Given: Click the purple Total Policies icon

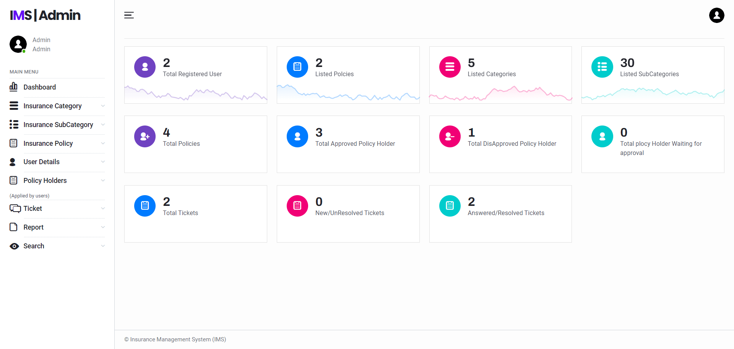Looking at the screenshot, I should coord(145,136).
